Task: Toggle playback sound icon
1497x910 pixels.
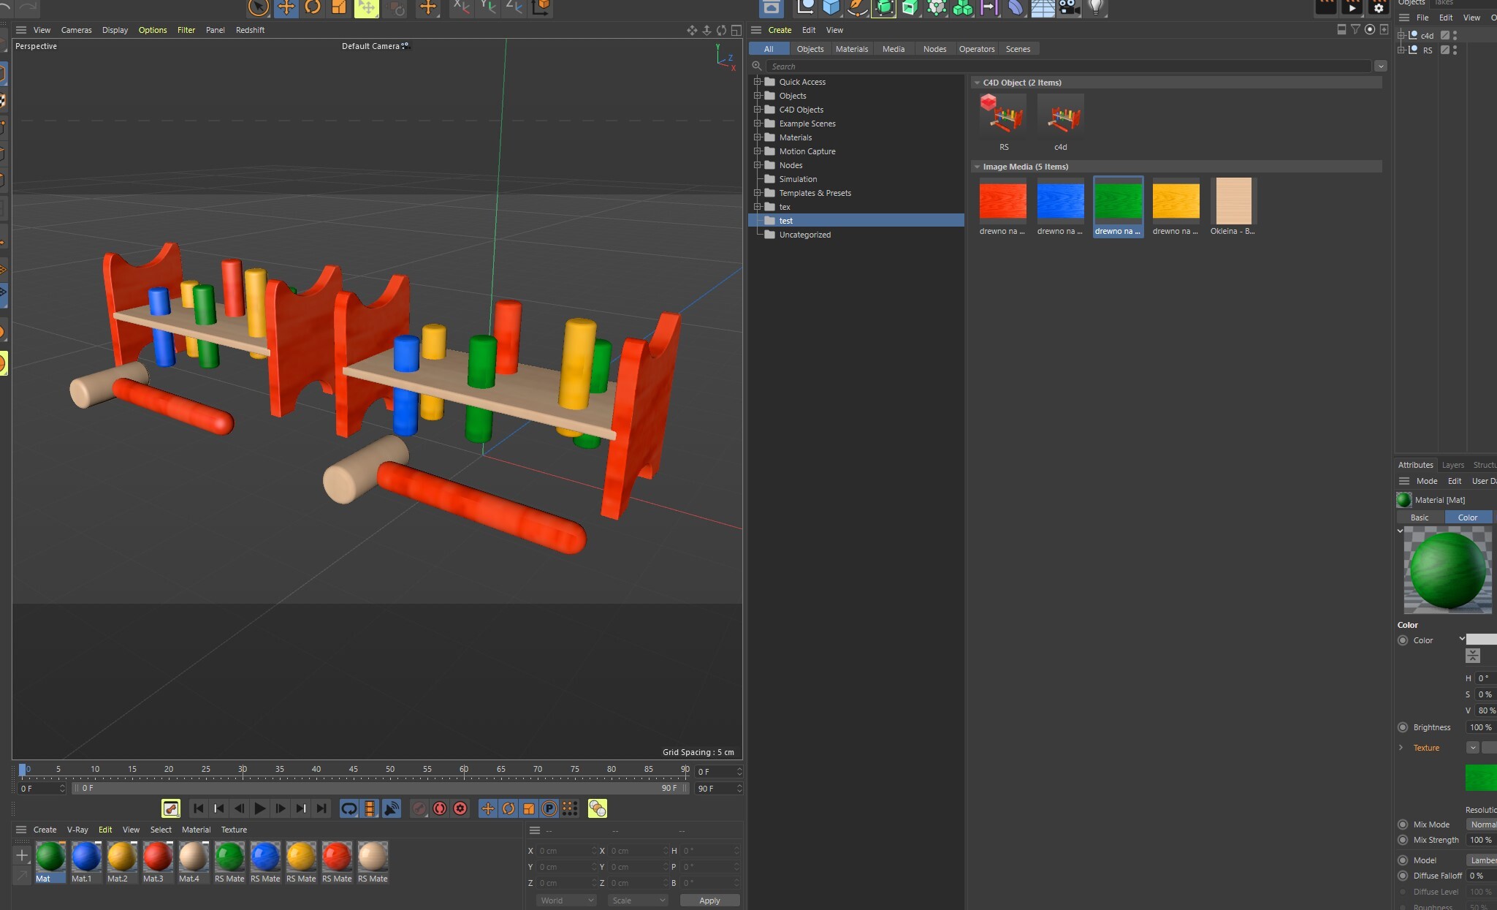Action: pyautogui.click(x=392, y=808)
